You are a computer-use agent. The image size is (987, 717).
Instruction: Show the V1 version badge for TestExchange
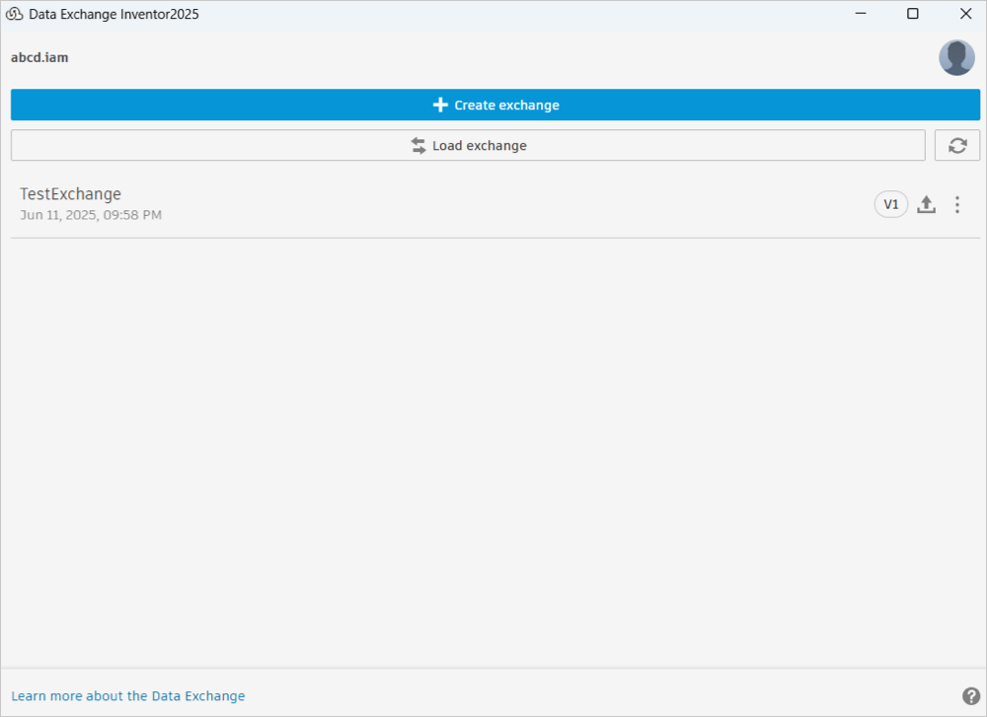tap(890, 204)
